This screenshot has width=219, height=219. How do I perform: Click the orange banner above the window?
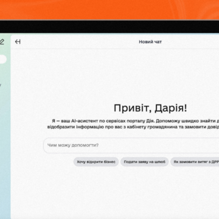point(109,10)
